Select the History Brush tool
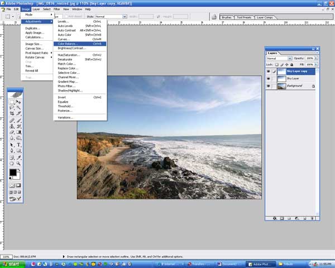 point(18,126)
